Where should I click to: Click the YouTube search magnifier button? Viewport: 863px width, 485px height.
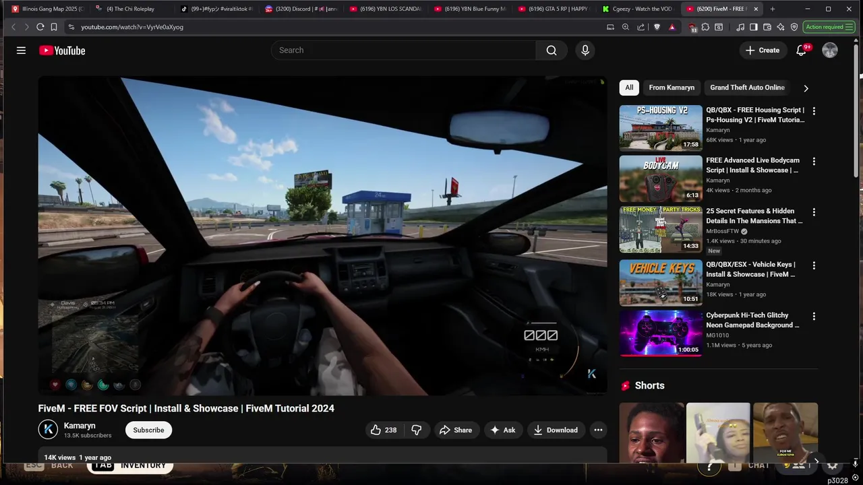pyautogui.click(x=552, y=51)
